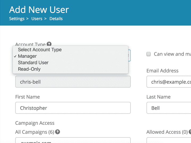Choose the Read-Only account type option

[29, 69]
